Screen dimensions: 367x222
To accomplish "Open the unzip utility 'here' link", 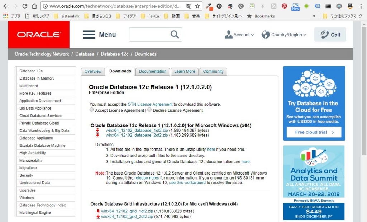I will click(211, 150).
